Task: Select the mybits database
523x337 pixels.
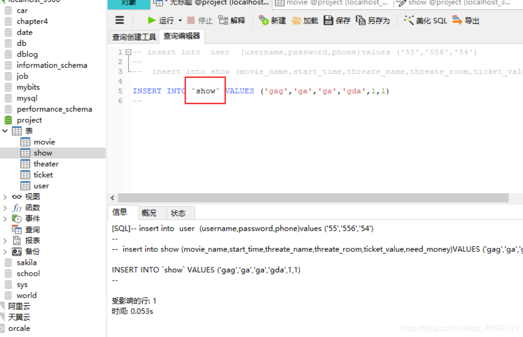Action: [28, 88]
